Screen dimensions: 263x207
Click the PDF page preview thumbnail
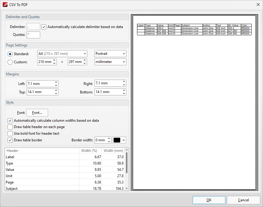pos(194,102)
